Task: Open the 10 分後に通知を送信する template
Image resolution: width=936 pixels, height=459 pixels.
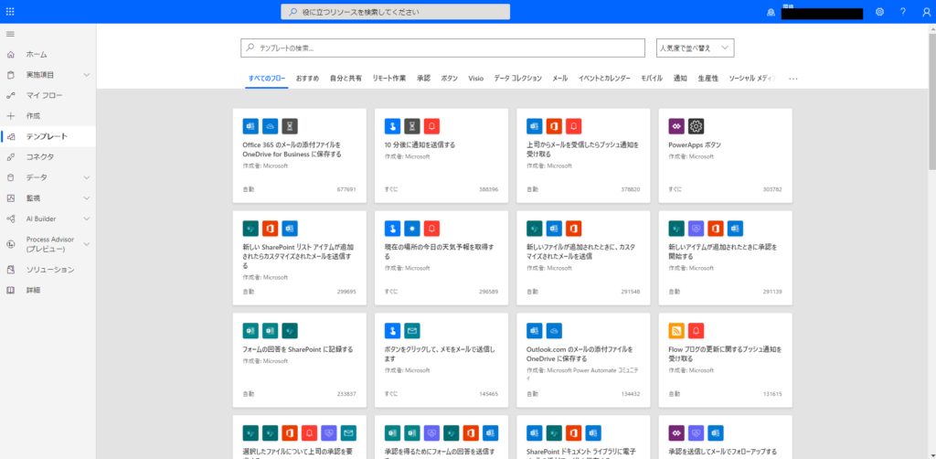Action: (x=441, y=155)
